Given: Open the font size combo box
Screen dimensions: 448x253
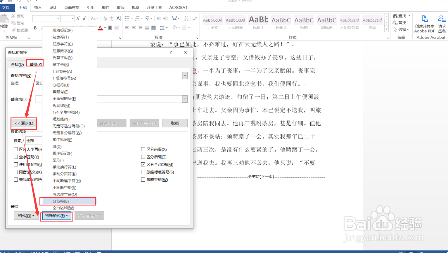Looking at the screenshot, I should pyautogui.click(x=67, y=19).
